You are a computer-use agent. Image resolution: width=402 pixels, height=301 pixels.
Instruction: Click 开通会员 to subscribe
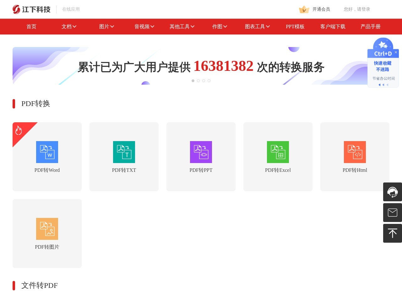(x=321, y=9)
